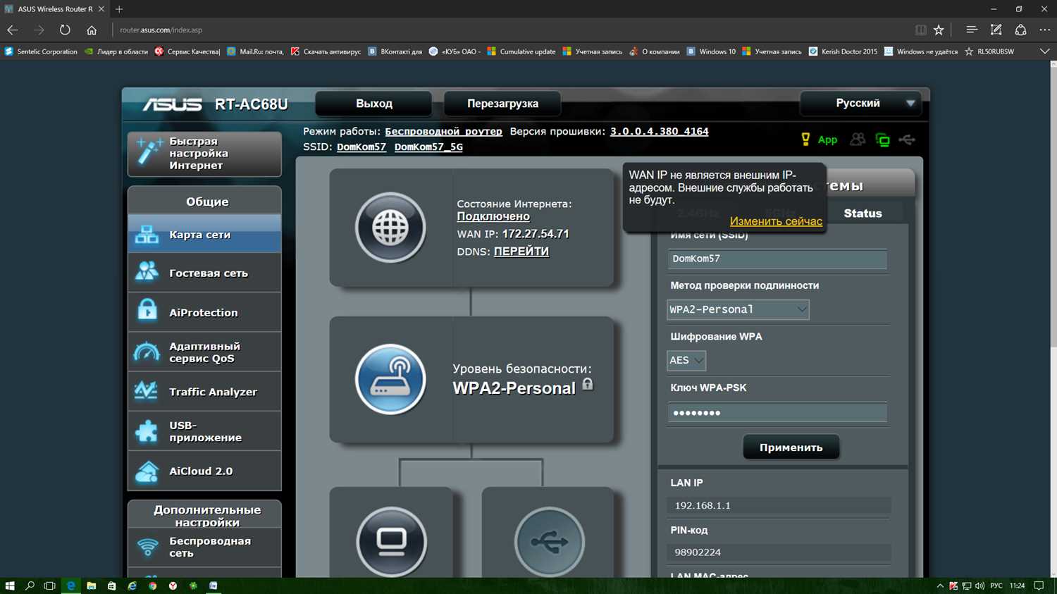Screen dimensions: 1057x594
Task: Open Task View on taskbar
Action: (49, 586)
